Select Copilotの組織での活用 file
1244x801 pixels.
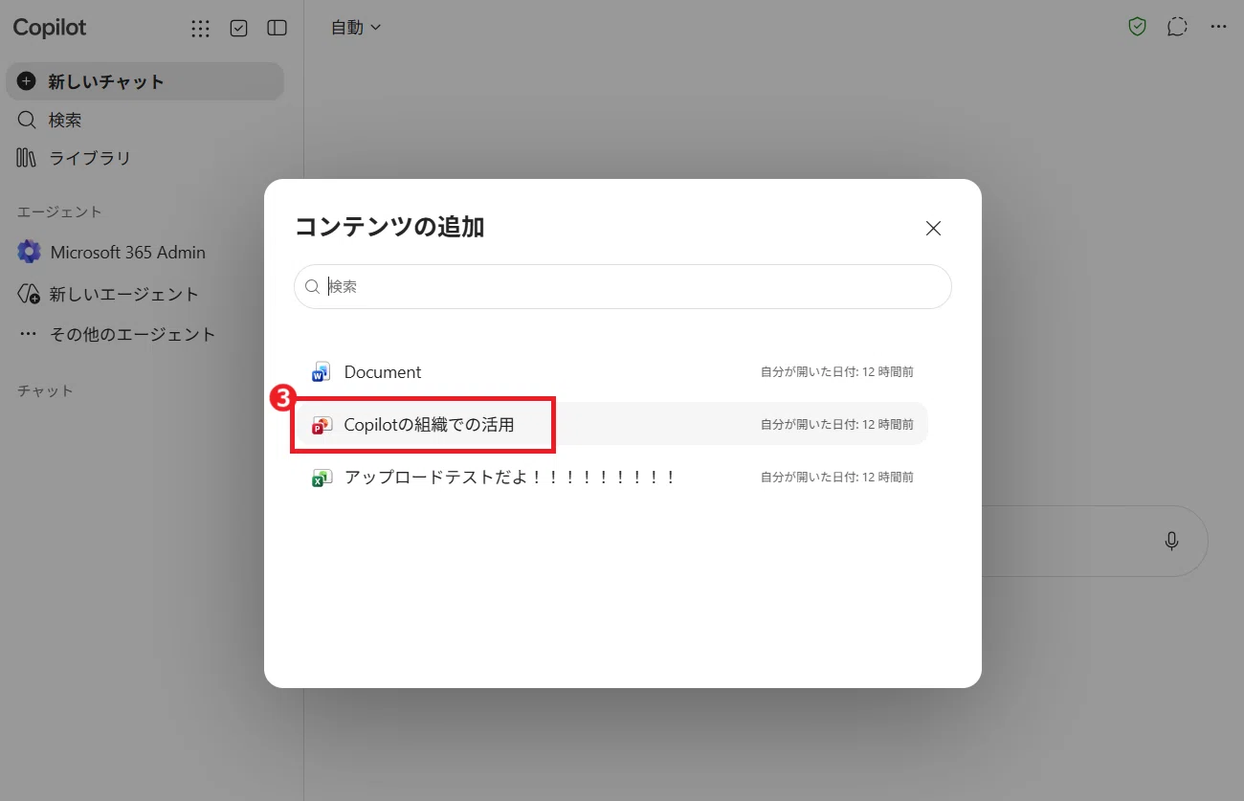611,425
